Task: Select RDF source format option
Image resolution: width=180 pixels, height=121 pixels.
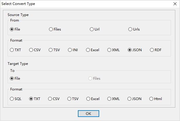Action: pyautogui.click(x=152, y=50)
